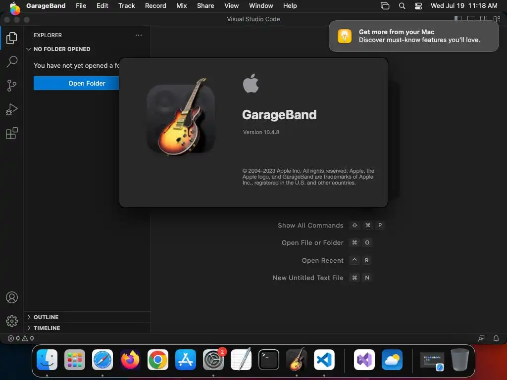Open the Manage gear icon
The width and height of the screenshot is (507, 380).
(x=12, y=321)
